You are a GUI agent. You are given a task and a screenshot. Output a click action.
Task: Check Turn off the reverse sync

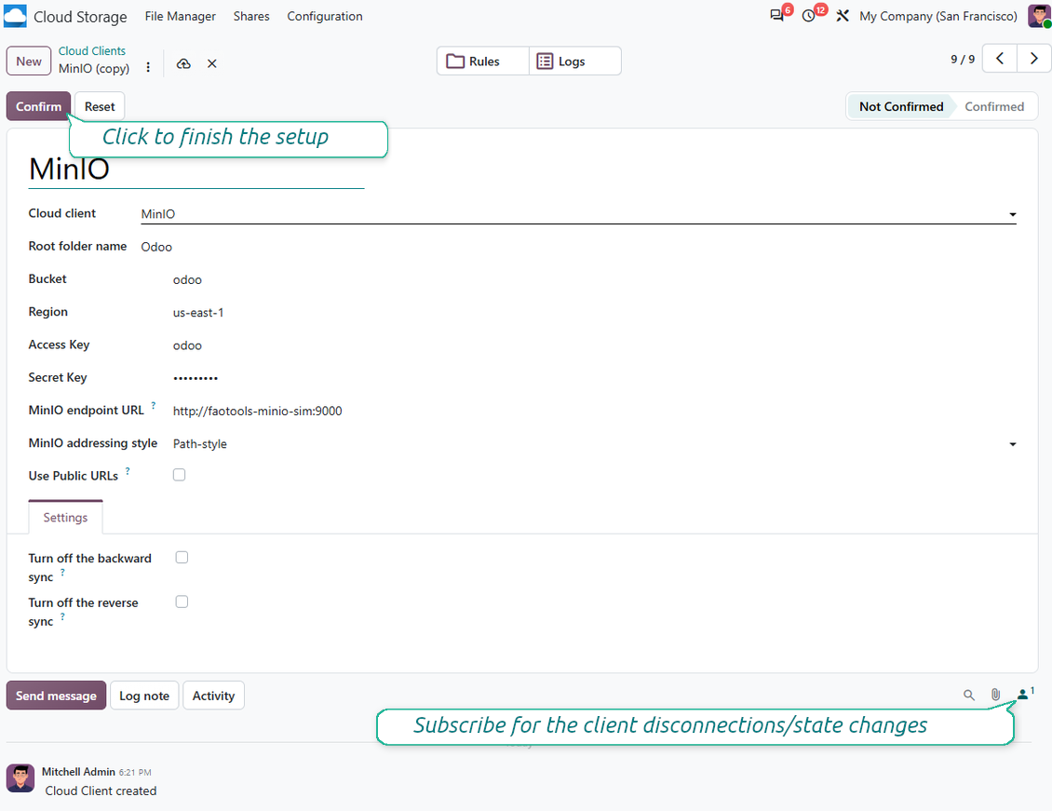pyautogui.click(x=182, y=601)
